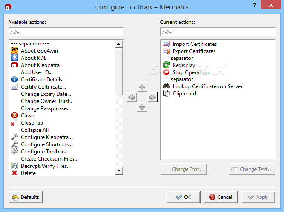Click the Decrypt/Verify Files icon
Viewport: 284px width, 212px height.
click(14, 166)
